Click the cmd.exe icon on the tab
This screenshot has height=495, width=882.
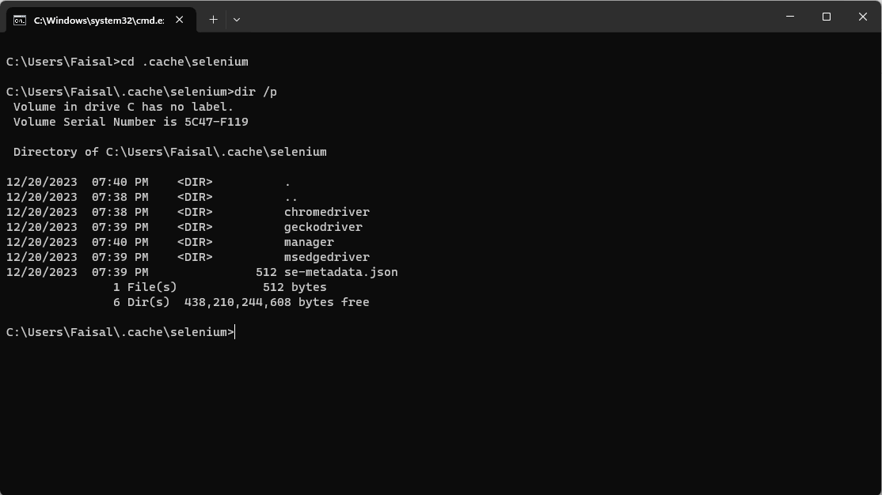point(19,19)
